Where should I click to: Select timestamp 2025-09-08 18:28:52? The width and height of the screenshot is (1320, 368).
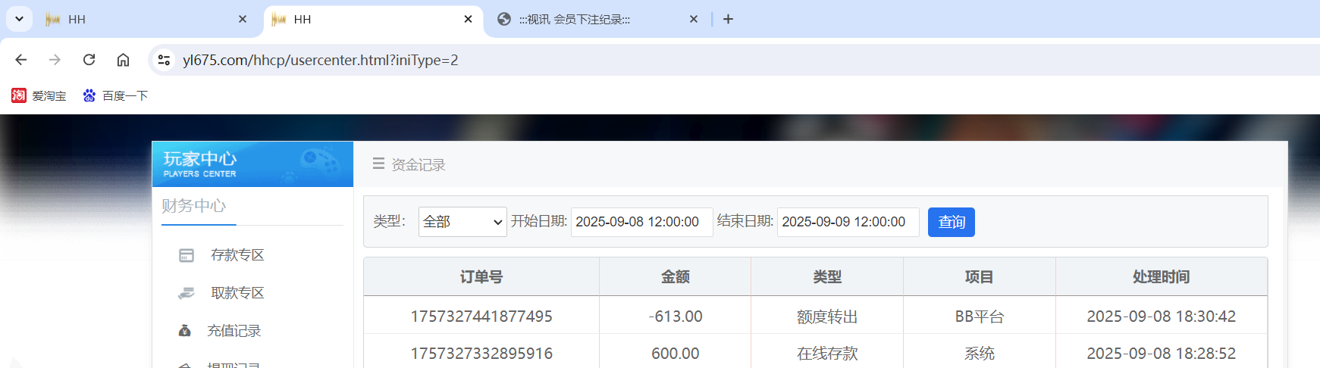click(1162, 354)
